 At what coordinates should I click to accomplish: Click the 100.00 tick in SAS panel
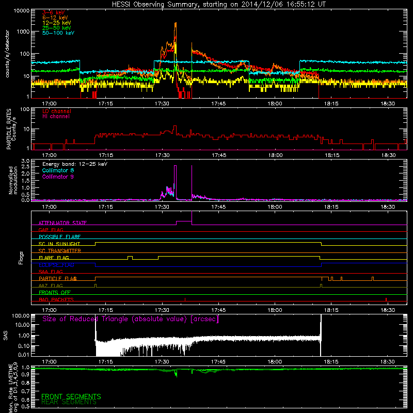point(21,316)
